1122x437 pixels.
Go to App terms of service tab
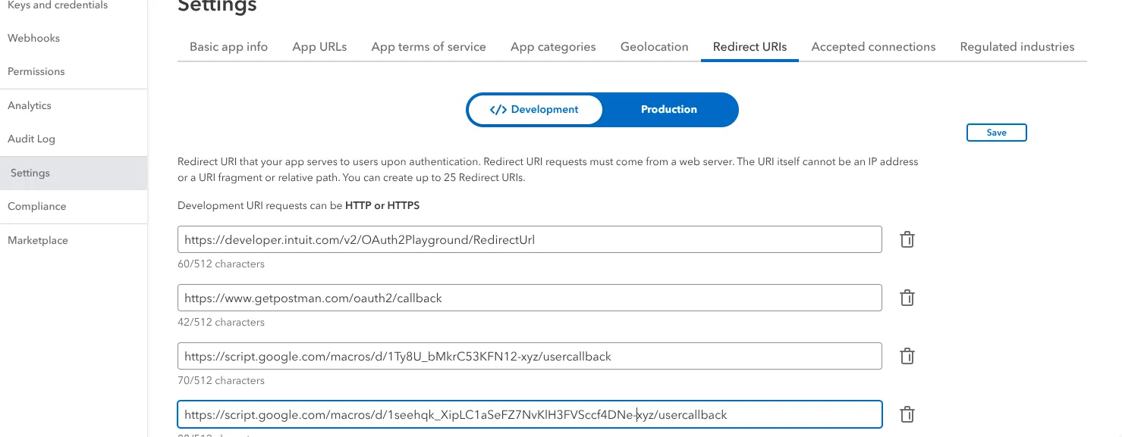click(x=429, y=47)
